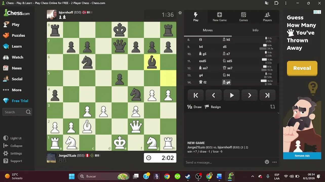Toggle Light UI mode
Image resolution: width=325 pixels, height=182 pixels.
pos(12,138)
